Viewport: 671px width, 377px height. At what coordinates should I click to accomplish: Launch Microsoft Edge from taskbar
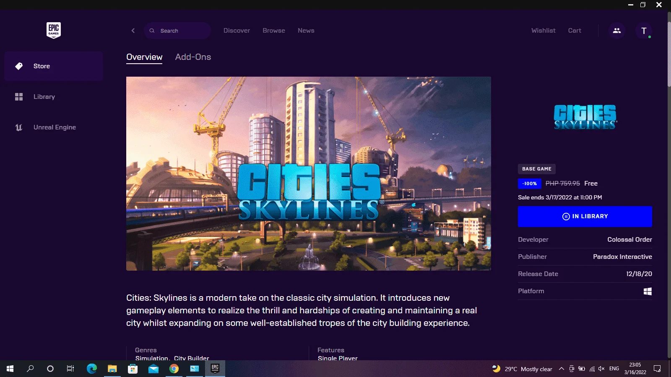pyautogui.click(x=92, y=369)
